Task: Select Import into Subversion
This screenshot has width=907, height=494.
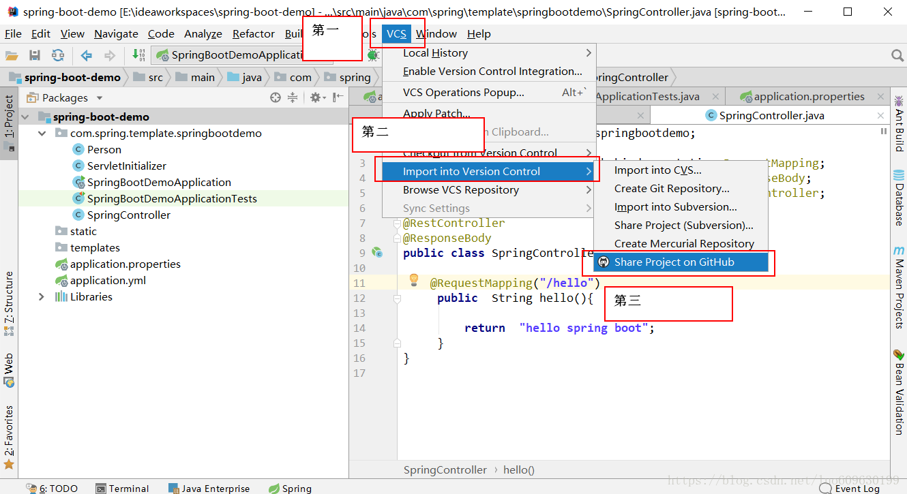Action: (681, 206)
